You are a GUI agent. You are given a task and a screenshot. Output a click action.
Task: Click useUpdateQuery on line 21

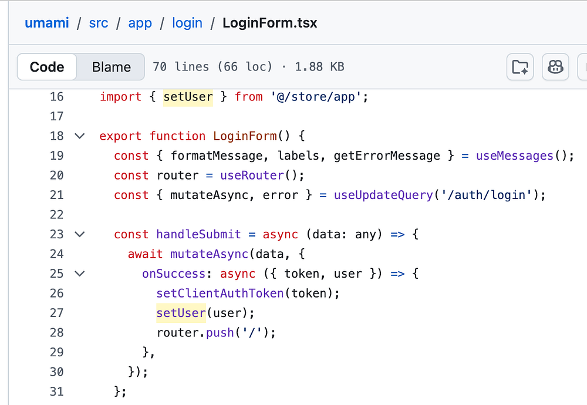coord(383,195)
